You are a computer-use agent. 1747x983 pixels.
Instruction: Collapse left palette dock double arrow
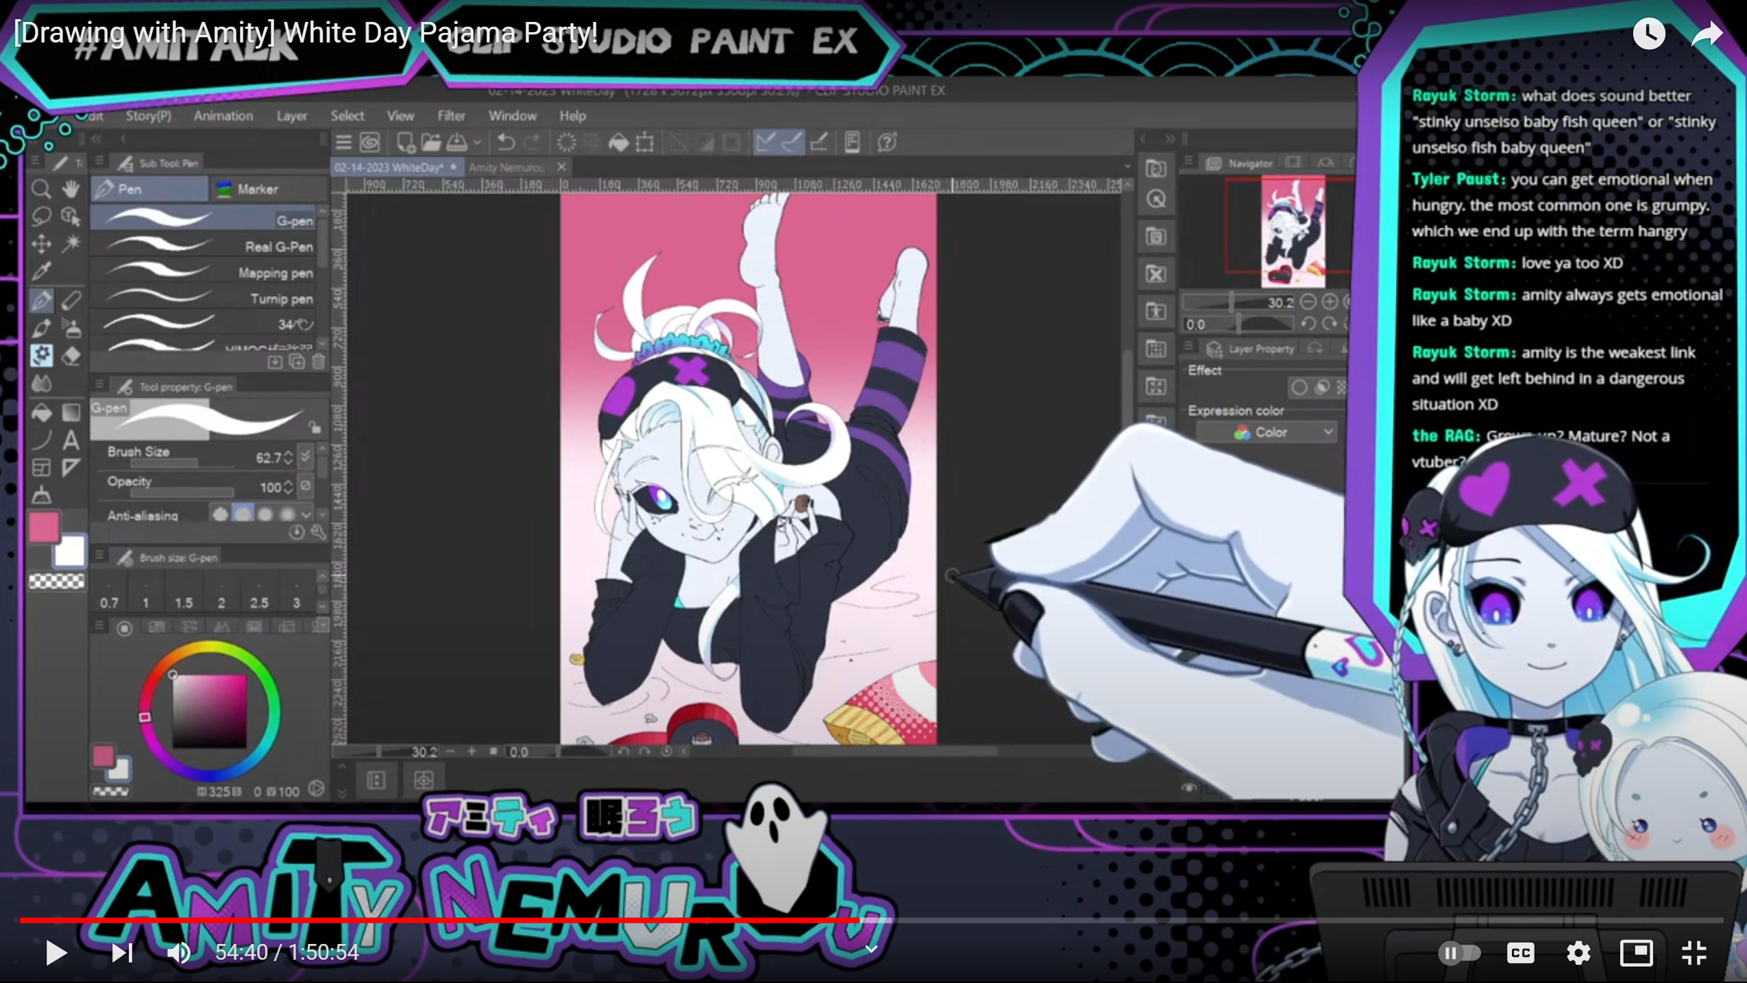click(97, 139)
